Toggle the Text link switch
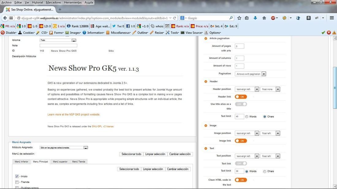The image size is (337, 189). click(241, 164)
